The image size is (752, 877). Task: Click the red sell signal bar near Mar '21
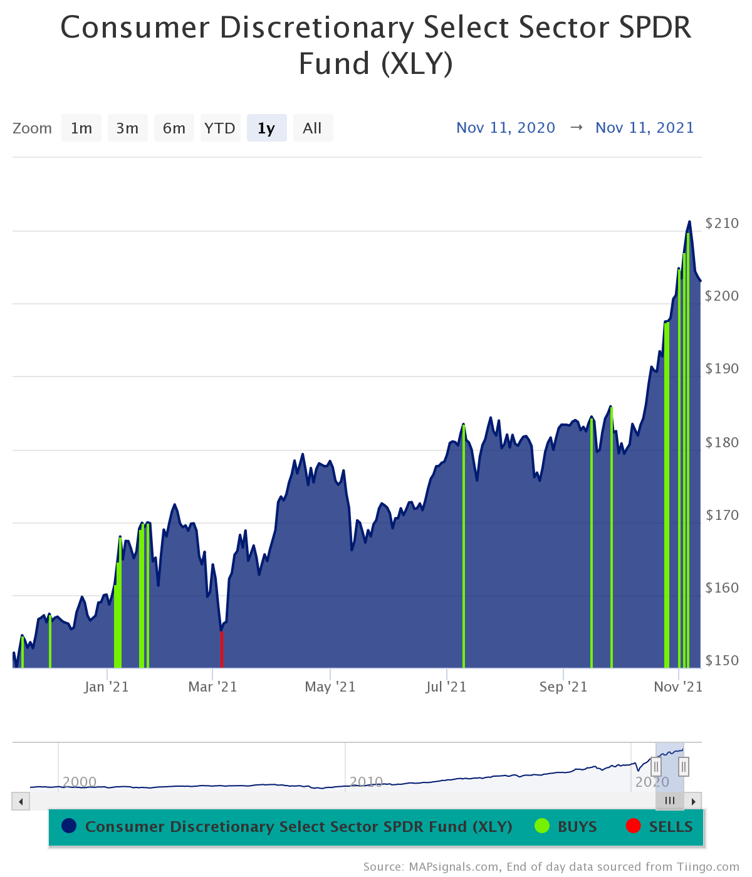(221, 649)
